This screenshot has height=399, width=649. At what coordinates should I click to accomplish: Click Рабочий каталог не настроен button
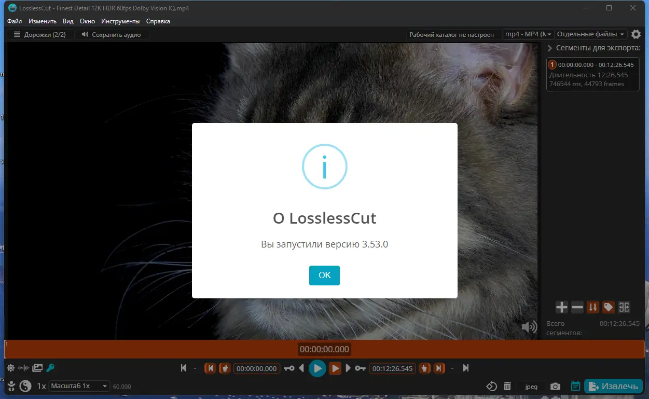coord(452,34)
